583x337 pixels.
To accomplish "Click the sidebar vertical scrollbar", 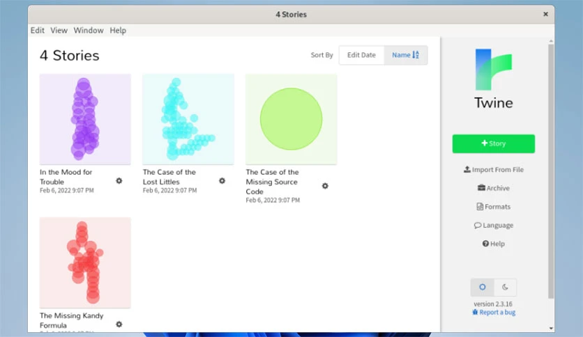I will click(551, 171).
